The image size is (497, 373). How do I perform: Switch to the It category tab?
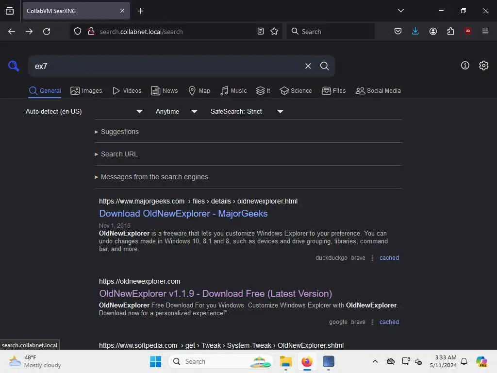click(x=263, y=91)
